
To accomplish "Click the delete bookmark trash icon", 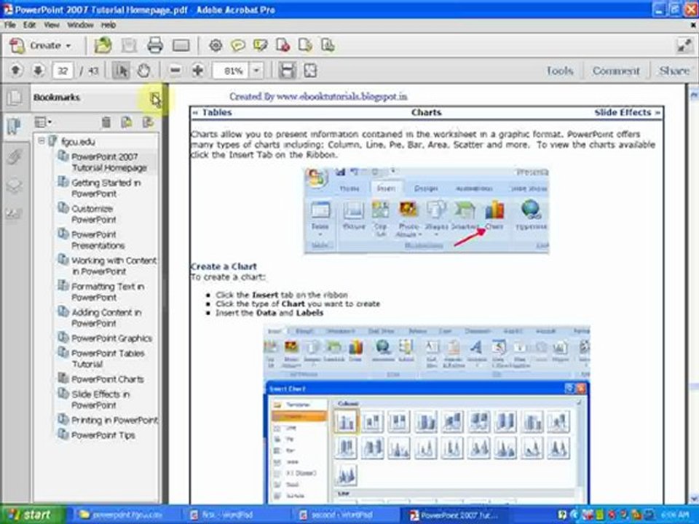I will click(106, 122).
